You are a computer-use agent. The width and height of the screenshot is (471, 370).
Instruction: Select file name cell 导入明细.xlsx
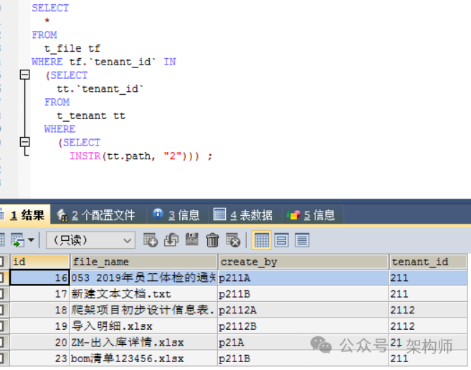[x=143, y=326]
